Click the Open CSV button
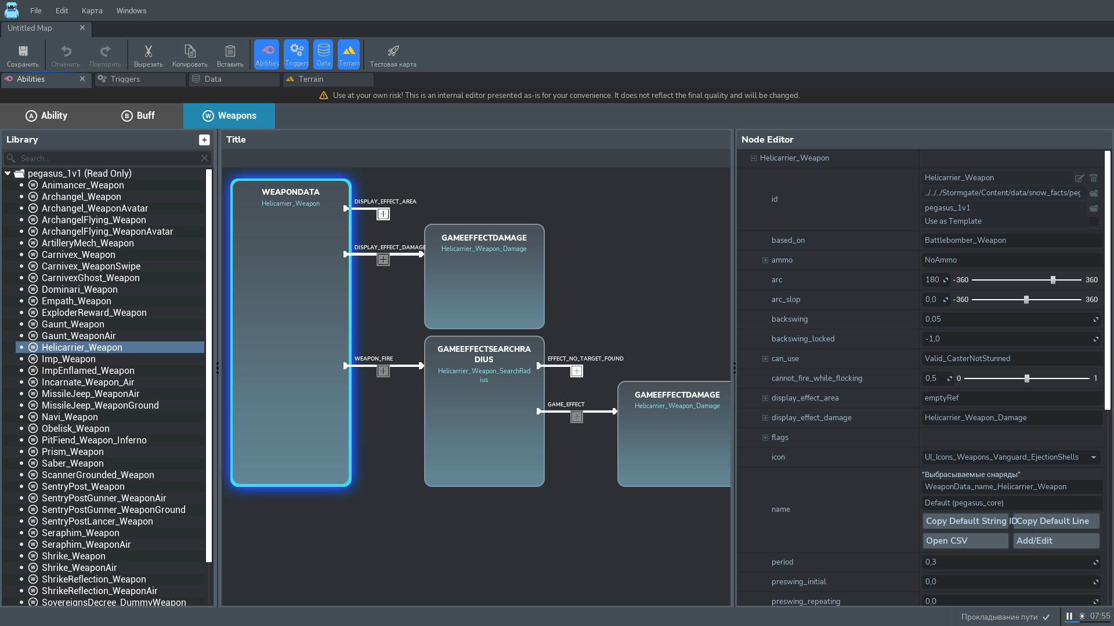The height and width of the screenshot is (626, 1114). (x=965, y=541)
